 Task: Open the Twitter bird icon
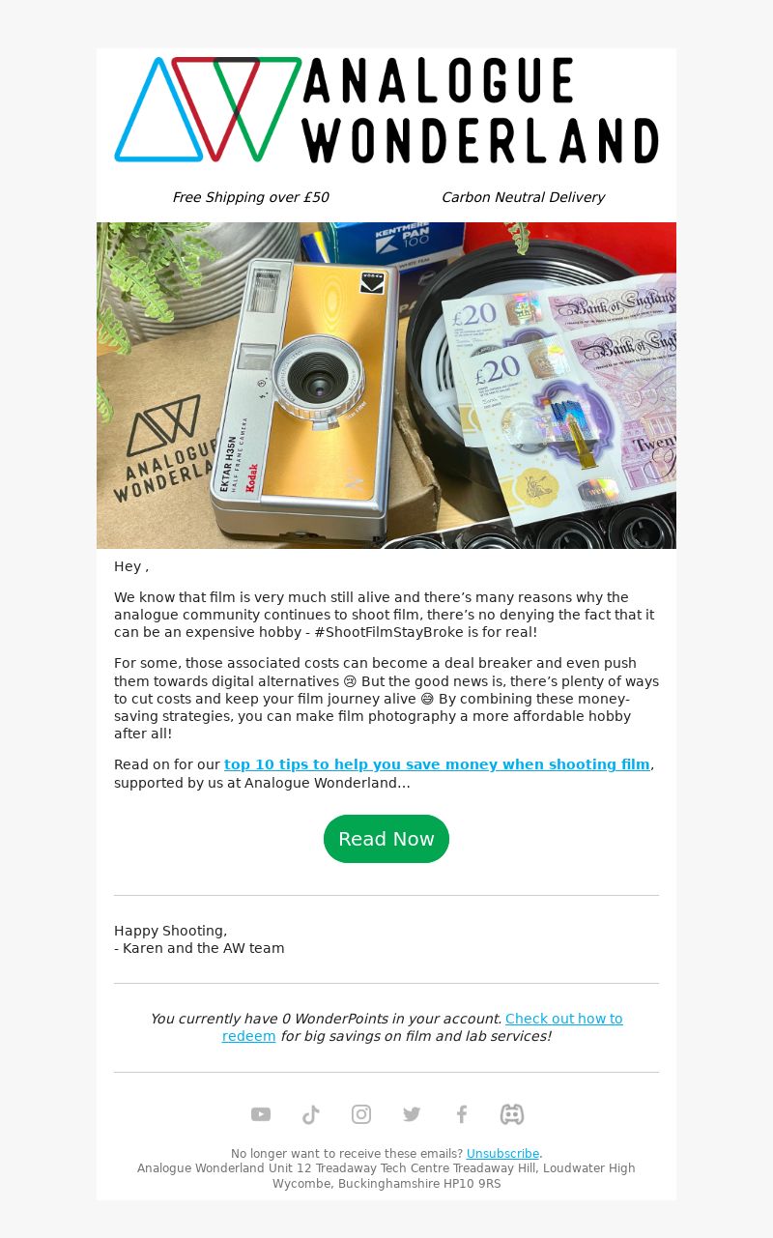(x=412, y=1114)
